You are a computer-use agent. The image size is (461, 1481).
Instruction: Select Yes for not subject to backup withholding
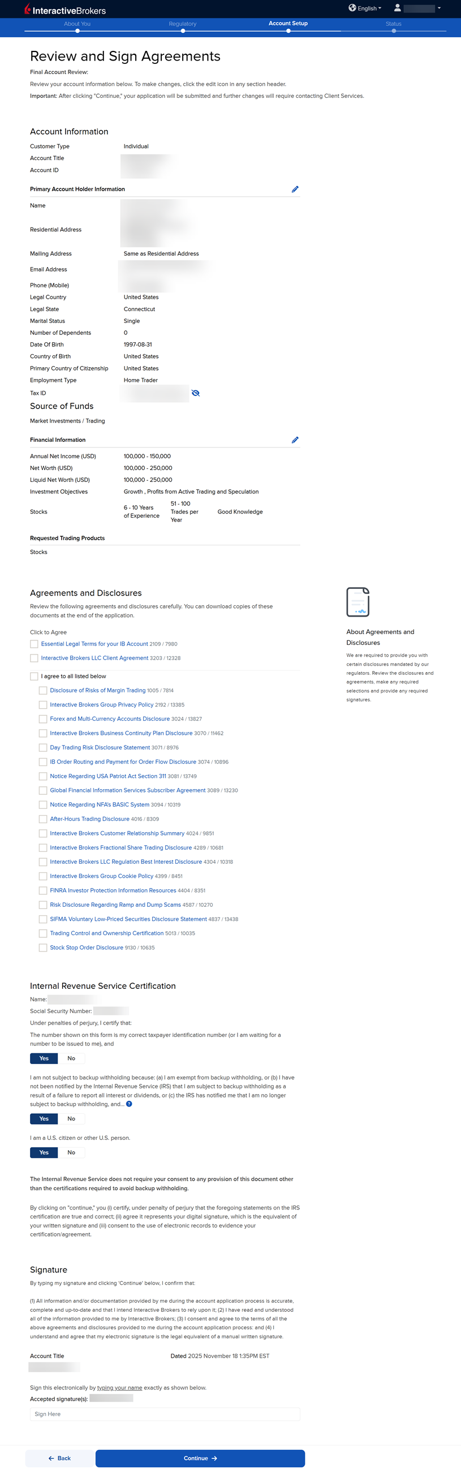pos(44,1119)
